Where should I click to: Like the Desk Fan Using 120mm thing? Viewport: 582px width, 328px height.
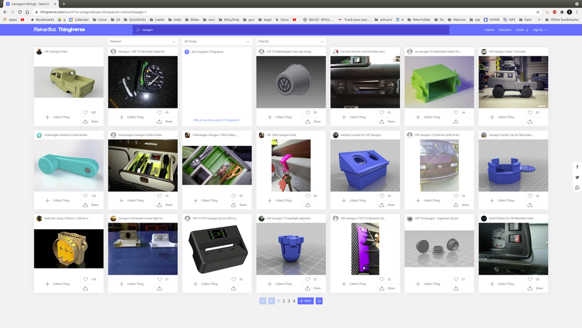point(85,280)
